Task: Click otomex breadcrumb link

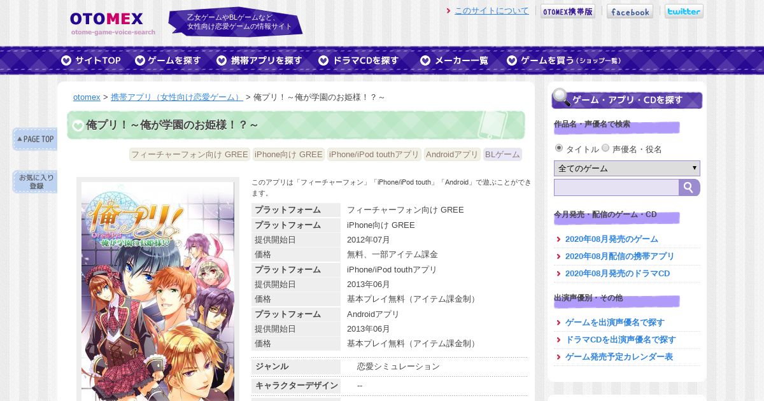Action: (x=87, y=97)
